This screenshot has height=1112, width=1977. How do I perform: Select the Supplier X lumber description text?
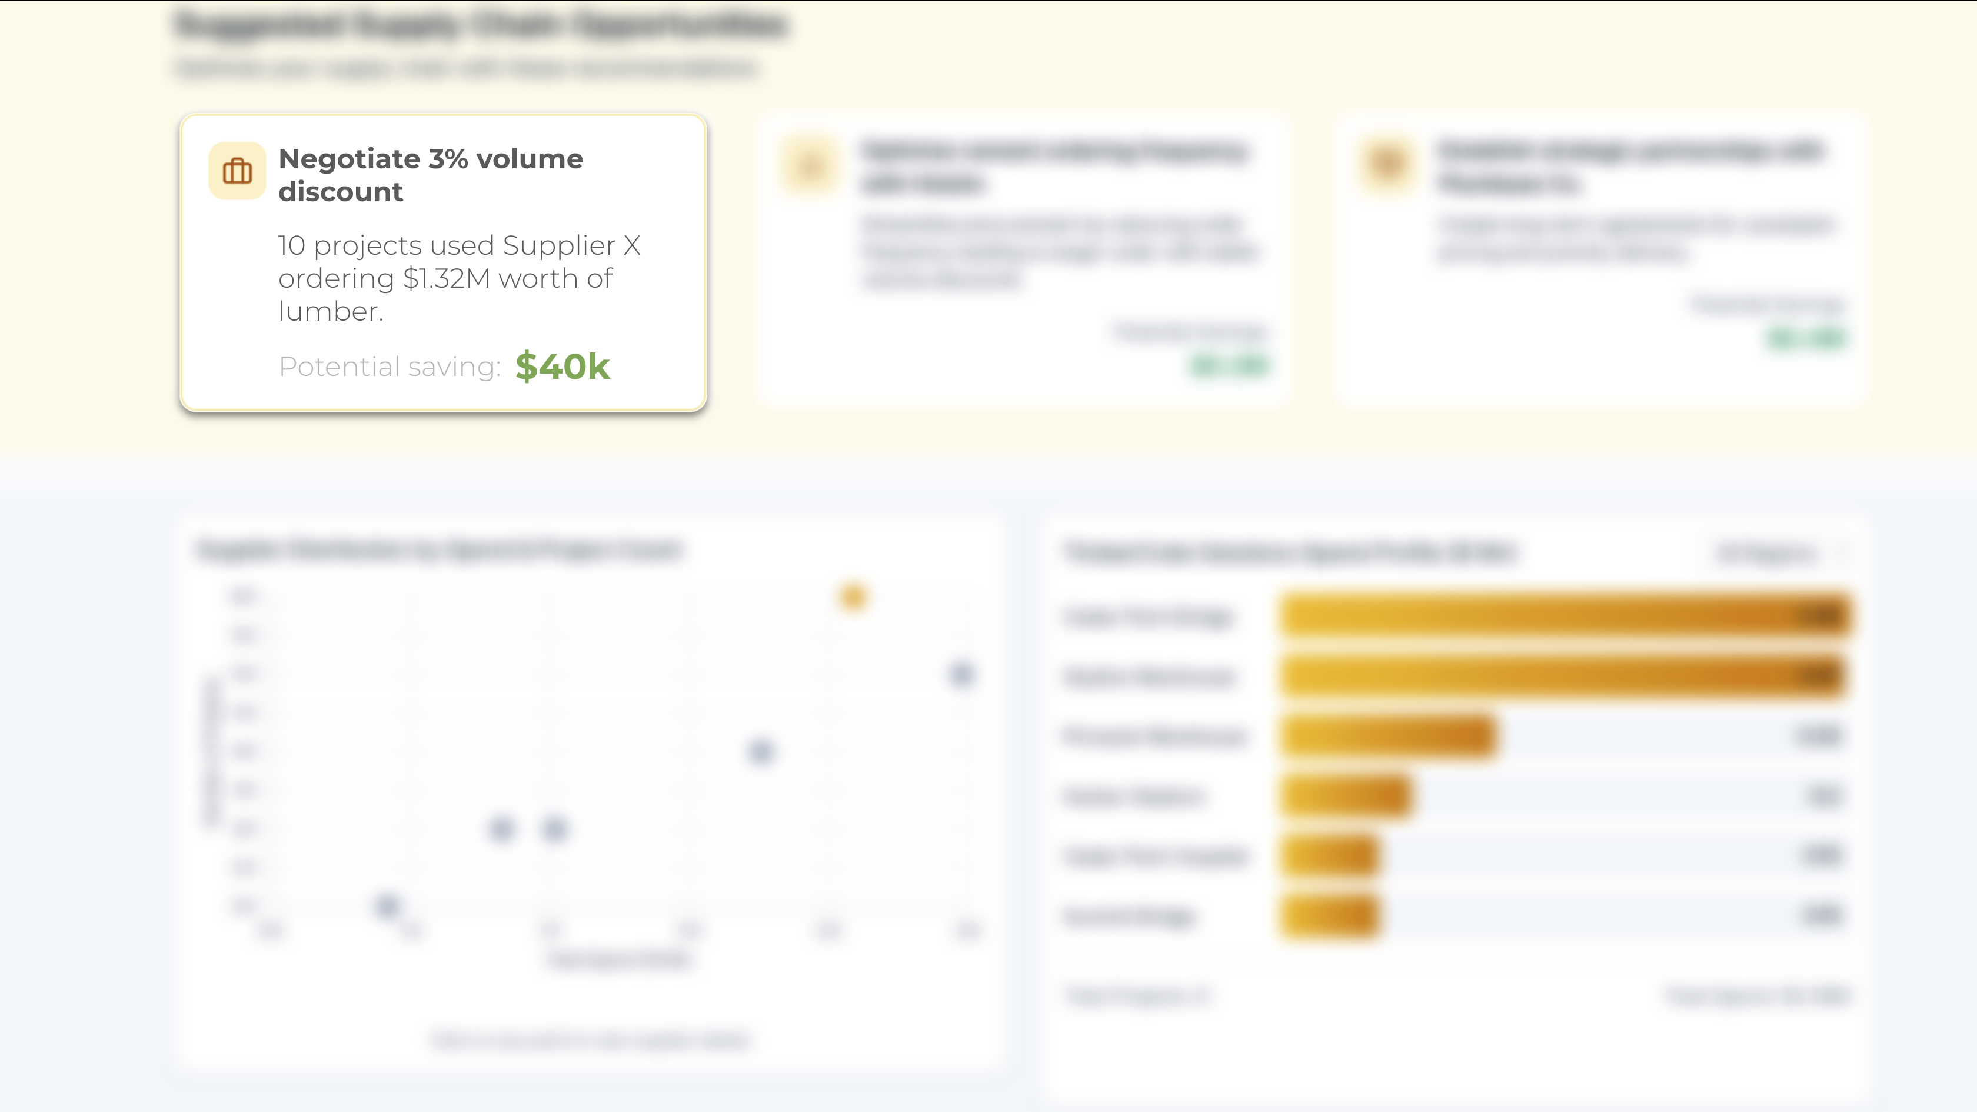(x=459, y=278)
